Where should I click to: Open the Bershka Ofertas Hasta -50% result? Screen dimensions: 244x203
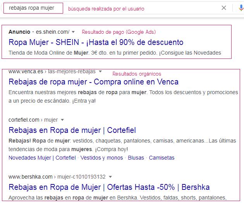(x=109, y=187)
